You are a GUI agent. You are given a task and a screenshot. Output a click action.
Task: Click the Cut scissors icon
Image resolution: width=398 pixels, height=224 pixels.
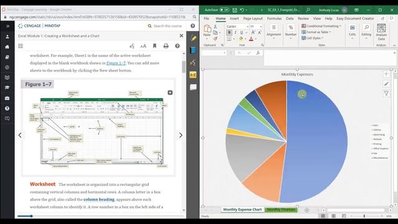click(215, 27)
